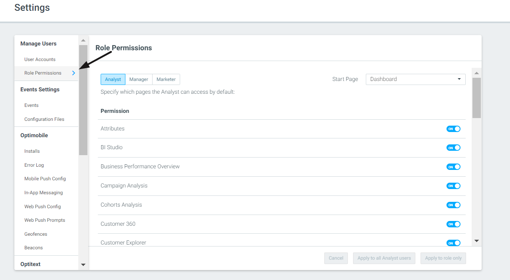Image resolution: width=510 pixels, height=280 pixels.
Task: Toggle the Customer 360 permission
Action: 453,224
